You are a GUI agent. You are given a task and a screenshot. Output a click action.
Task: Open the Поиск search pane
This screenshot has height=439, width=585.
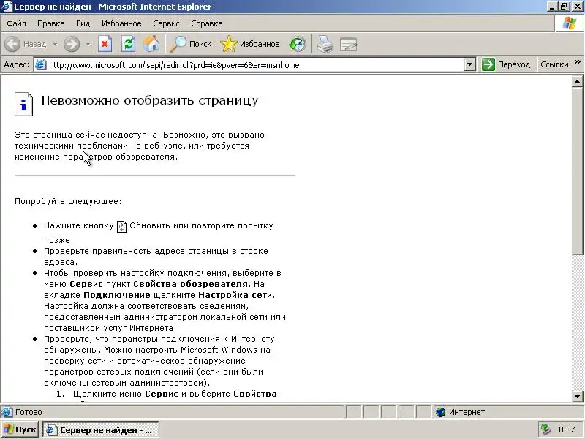(191, 44)
